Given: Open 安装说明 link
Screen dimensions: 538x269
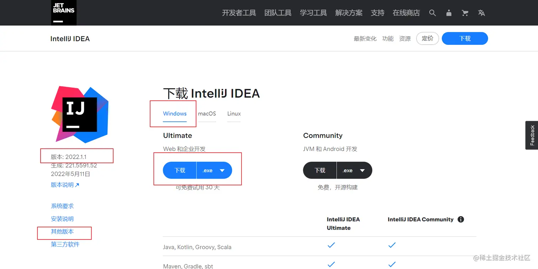Looking at the screenshot, I should tap(62, 219).
